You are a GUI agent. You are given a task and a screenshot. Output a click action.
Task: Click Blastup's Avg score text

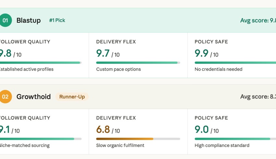258,21
